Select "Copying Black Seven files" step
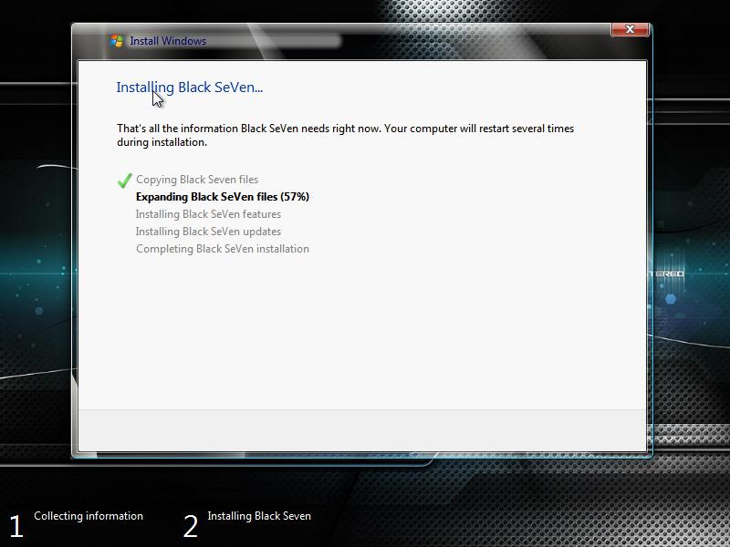The width and height of the screenshot is (730, 547). click(x=197, y=180)
